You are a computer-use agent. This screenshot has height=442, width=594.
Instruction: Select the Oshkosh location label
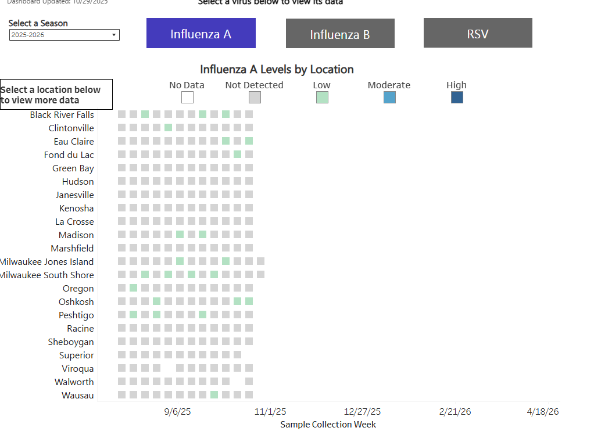click(x=76, y=301)
